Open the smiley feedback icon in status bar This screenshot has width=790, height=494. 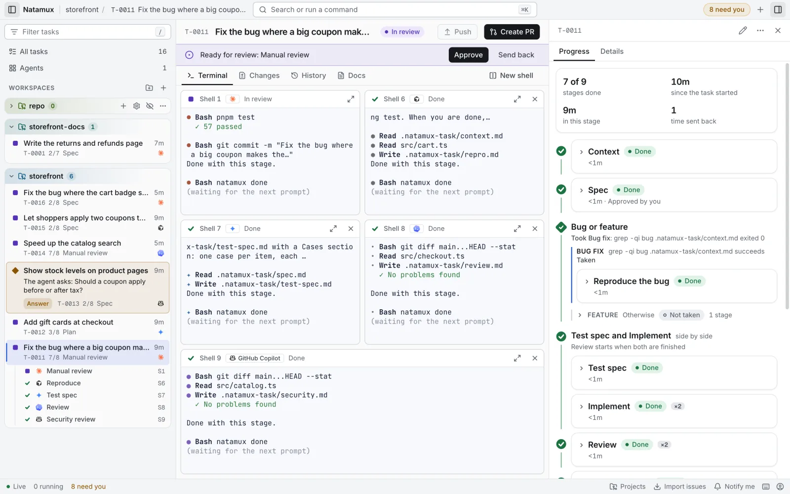click(780, 487)
